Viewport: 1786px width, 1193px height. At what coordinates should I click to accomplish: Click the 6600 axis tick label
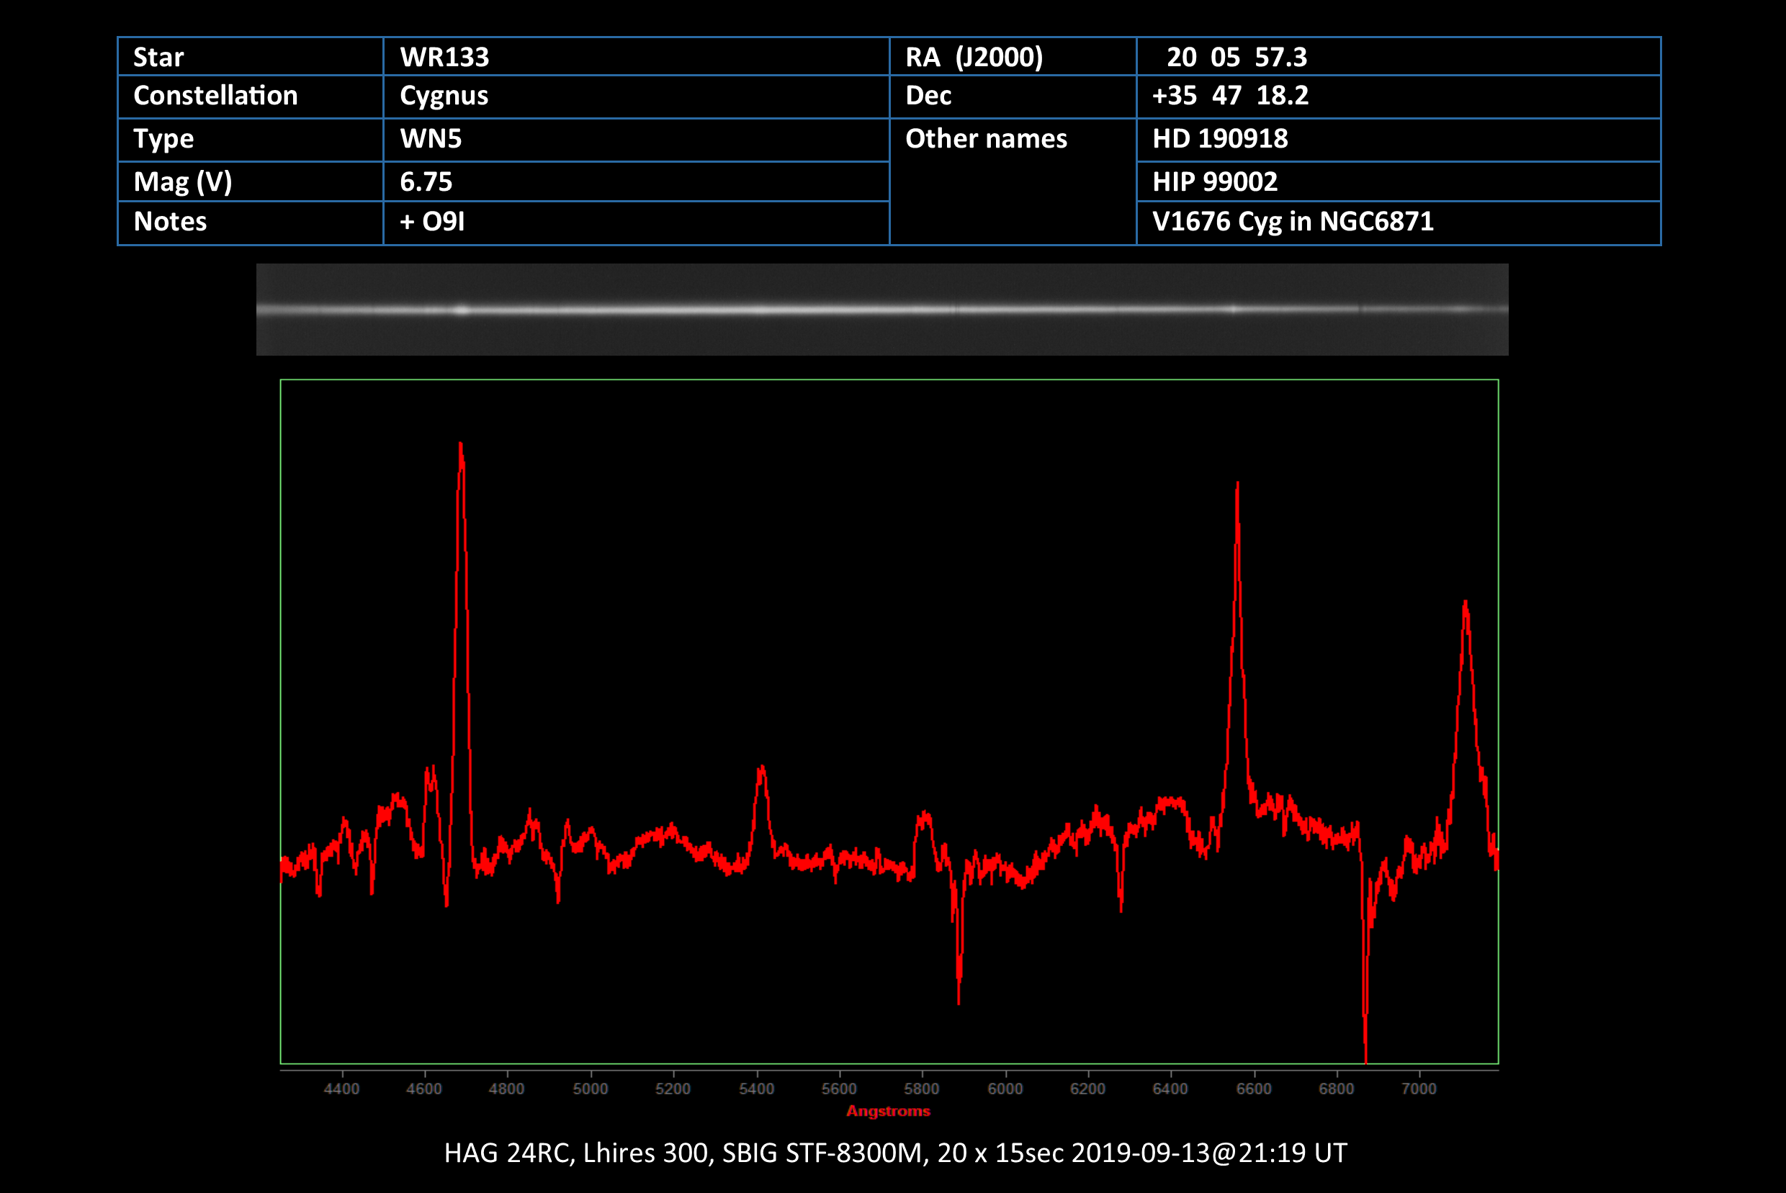point(1253,1089)
